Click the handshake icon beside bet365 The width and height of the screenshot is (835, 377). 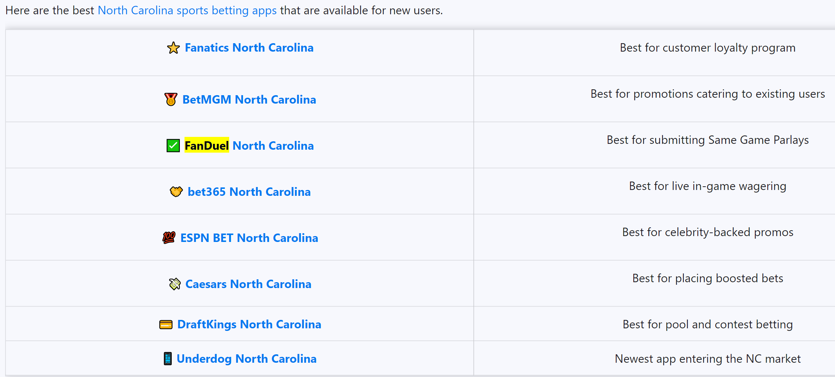coord(176,191)
